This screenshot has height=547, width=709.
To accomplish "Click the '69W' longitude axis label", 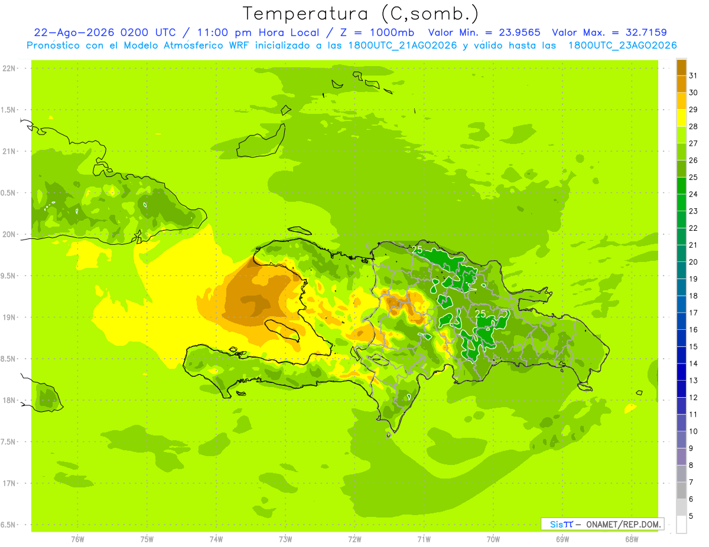I will click(x=562, y=539).
